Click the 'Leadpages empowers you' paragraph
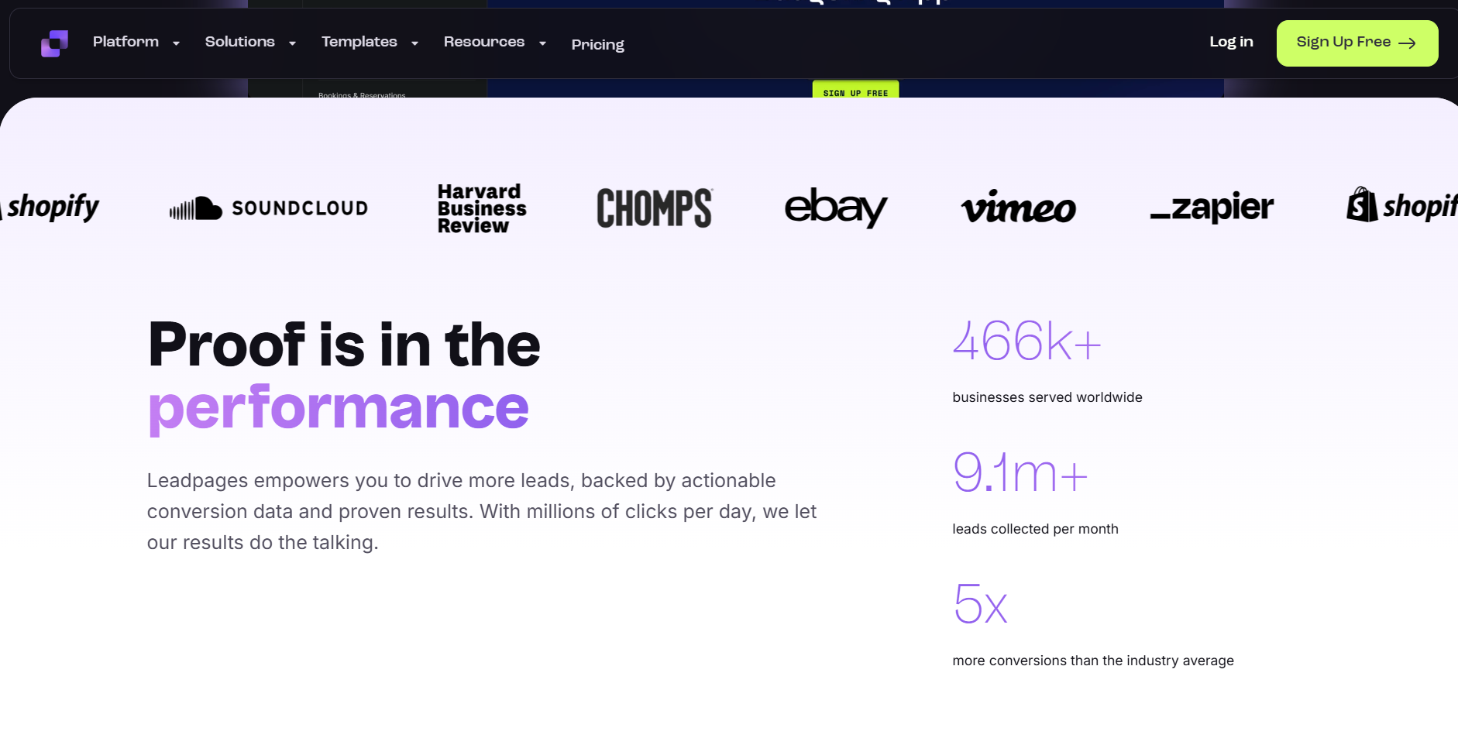Viewport: 1458px width, 745px height. pos(482,511)
